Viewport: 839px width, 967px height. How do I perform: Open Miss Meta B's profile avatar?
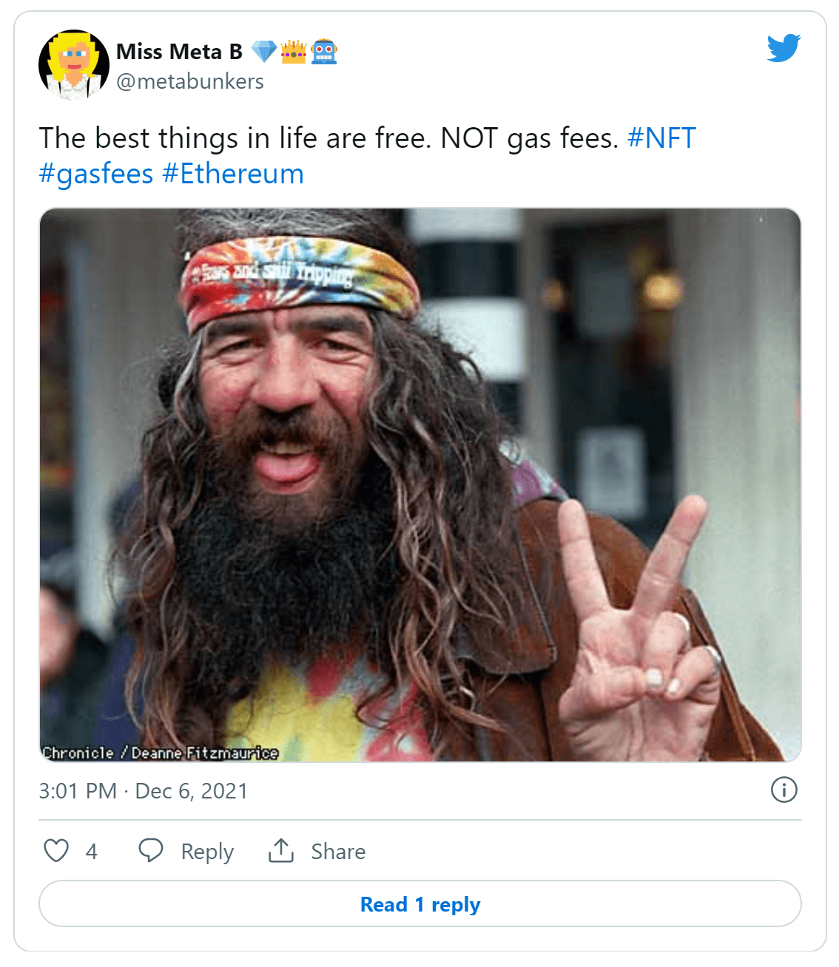pyautogui.click(x=73, y=64)
